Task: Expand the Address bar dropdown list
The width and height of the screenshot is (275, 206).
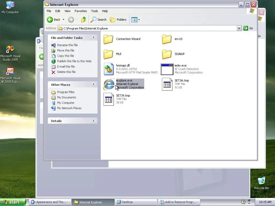Action: pos(239,28)
